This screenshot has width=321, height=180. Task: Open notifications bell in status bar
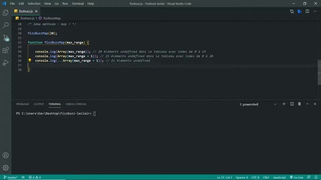pyautogui.click(x=316, y=177)
